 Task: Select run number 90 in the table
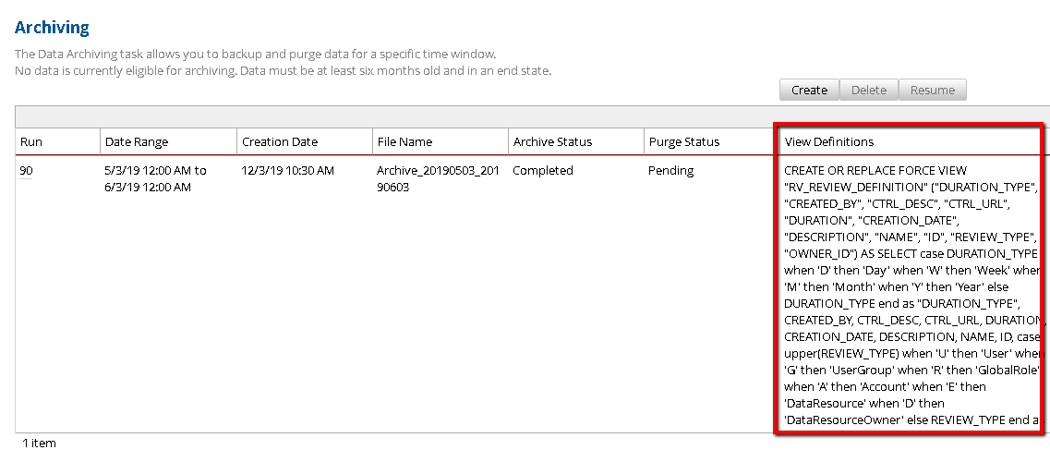27,171
